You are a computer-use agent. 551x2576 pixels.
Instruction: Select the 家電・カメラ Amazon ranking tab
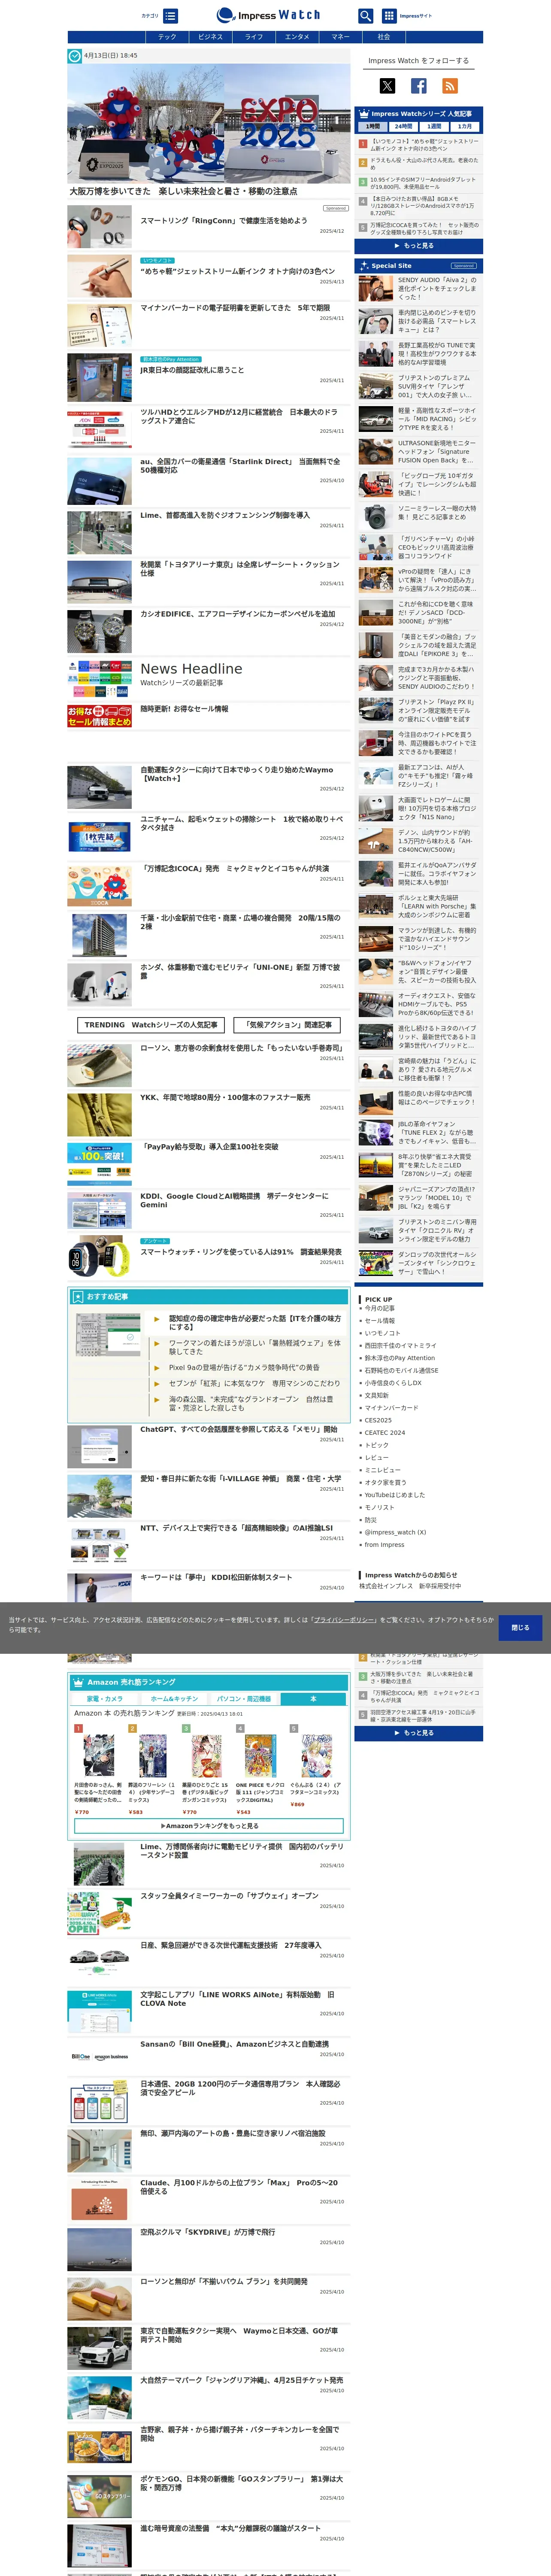105,1698
